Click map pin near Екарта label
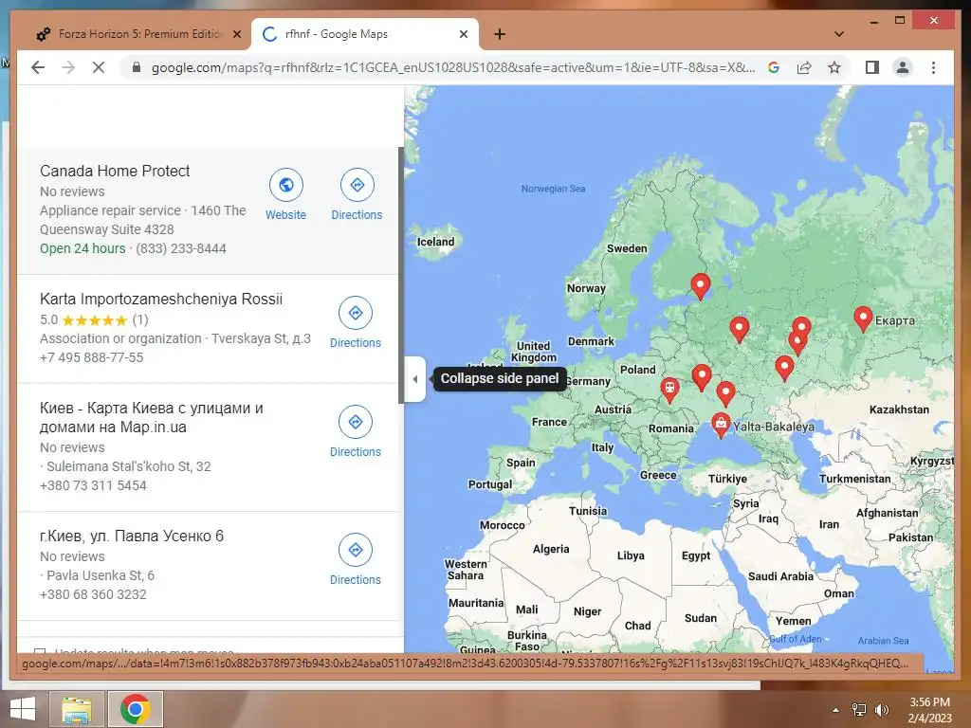Screen dimensions: 971x728 click(x=863, y=318)
